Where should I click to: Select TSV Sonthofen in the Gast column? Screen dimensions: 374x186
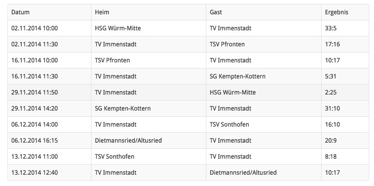pos(229,124)
